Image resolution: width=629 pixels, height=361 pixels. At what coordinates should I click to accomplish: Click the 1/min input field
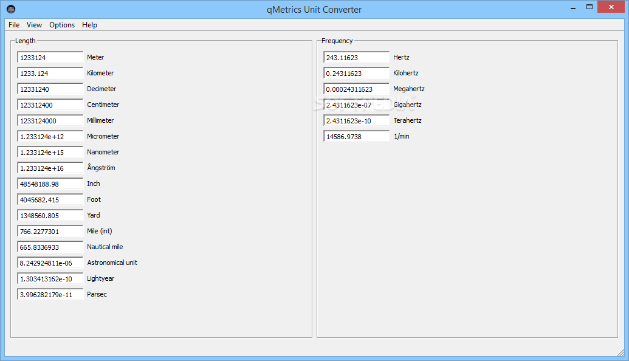[356, 136]
